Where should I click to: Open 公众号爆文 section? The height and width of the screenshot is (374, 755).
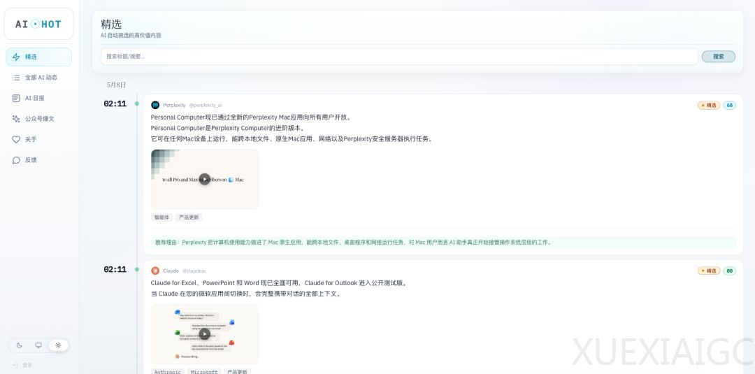(38, 119)
